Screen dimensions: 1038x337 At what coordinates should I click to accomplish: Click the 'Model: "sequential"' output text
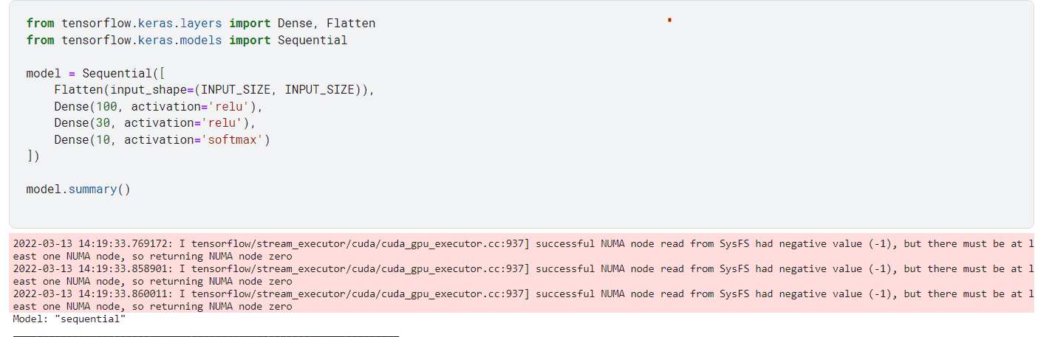(69, 319)
